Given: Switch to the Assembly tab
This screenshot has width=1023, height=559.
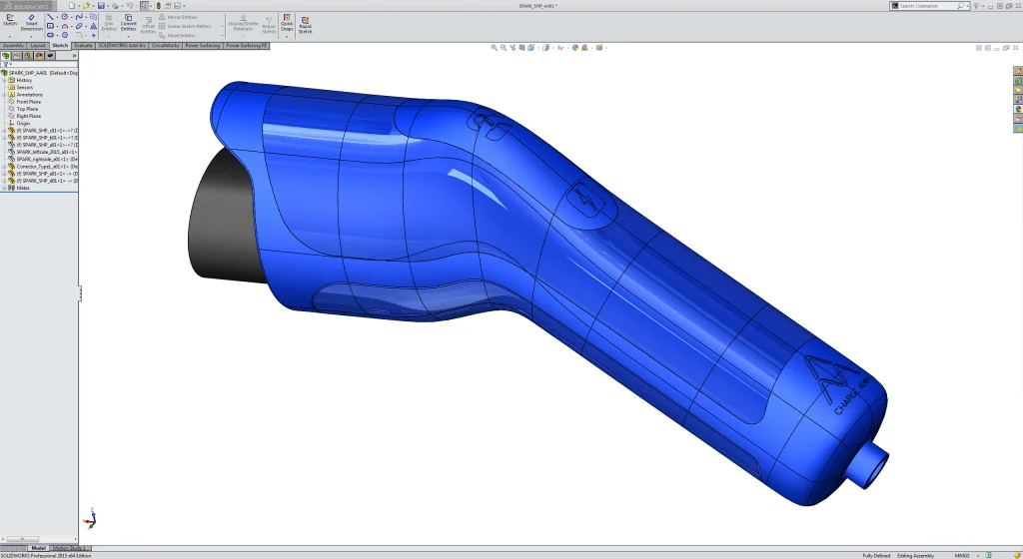Looking at the screenshot, I should tap(13, 45).
